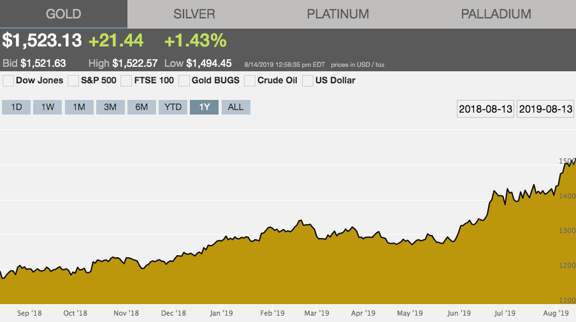576x322 pixels.
Task: Check the FTSE 100 overlay
Action: pyautogui.click(x=126, y=81)
